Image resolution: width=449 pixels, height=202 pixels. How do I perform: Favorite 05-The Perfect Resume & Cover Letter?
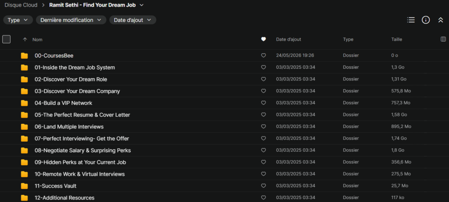tap(264, 115)
